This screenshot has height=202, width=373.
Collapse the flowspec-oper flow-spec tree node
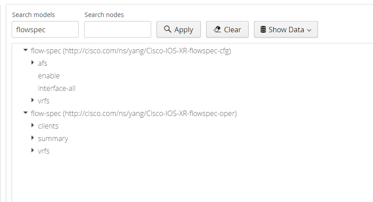click(x=25, y=113)
